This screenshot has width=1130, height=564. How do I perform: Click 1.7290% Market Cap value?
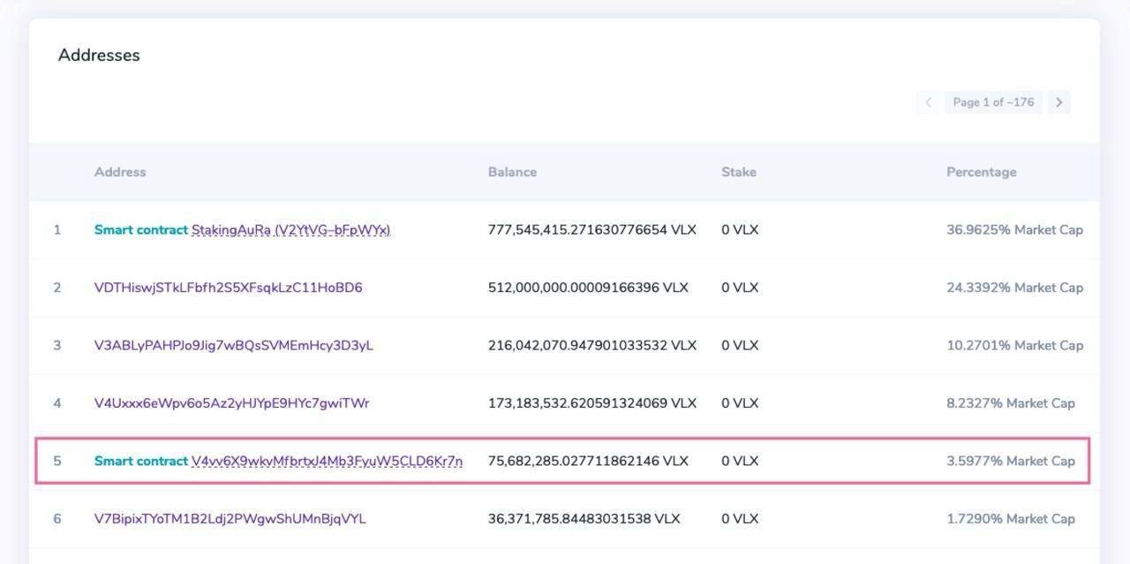[1011, 519]
